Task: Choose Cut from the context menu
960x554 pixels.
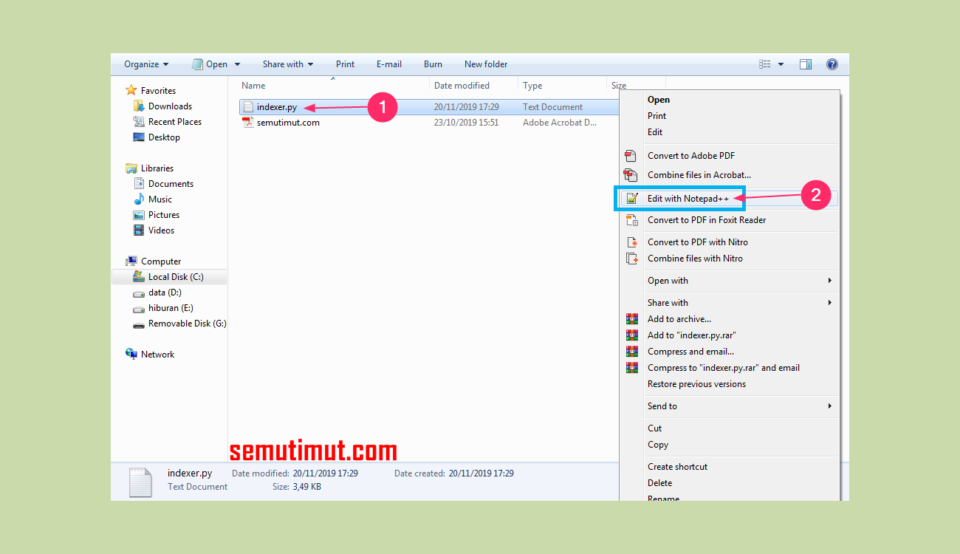Action: pos(654,428)
